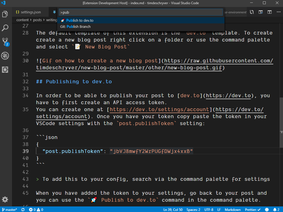
Task: Click the posts breadcrumb segment
Action: [37, 20]
